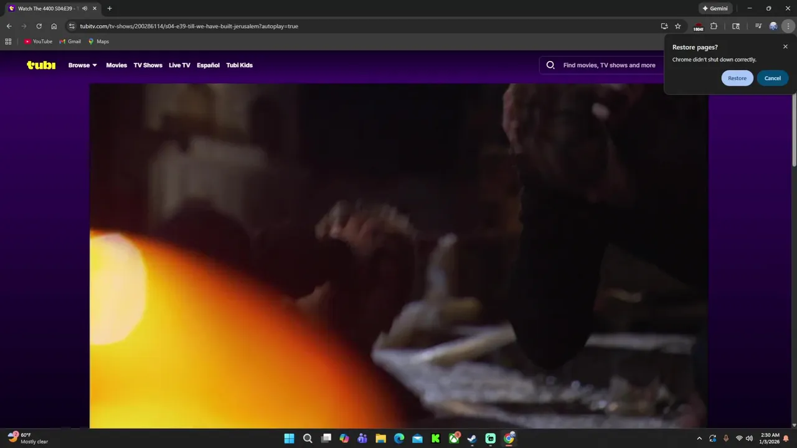Screen dimensions: 797x448
Task: Open the Chrome apps grid icon
Action: pyautogui.click(x=8, y=42)
